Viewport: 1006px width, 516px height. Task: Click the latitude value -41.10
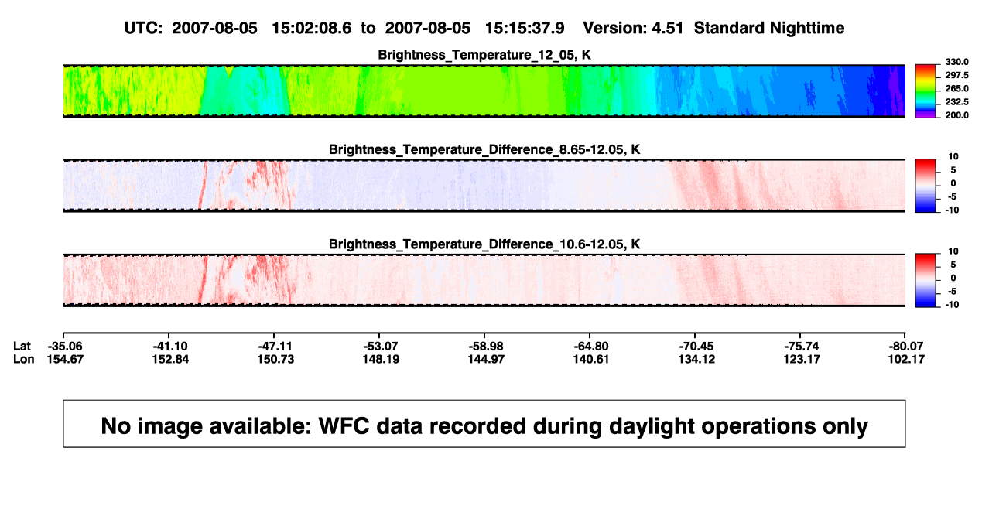(170, 346)
